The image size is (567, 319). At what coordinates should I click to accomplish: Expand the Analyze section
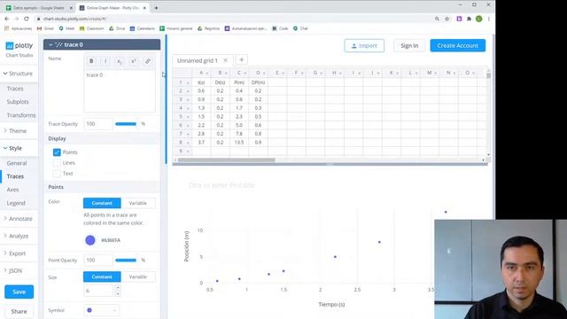click(16, 236)
